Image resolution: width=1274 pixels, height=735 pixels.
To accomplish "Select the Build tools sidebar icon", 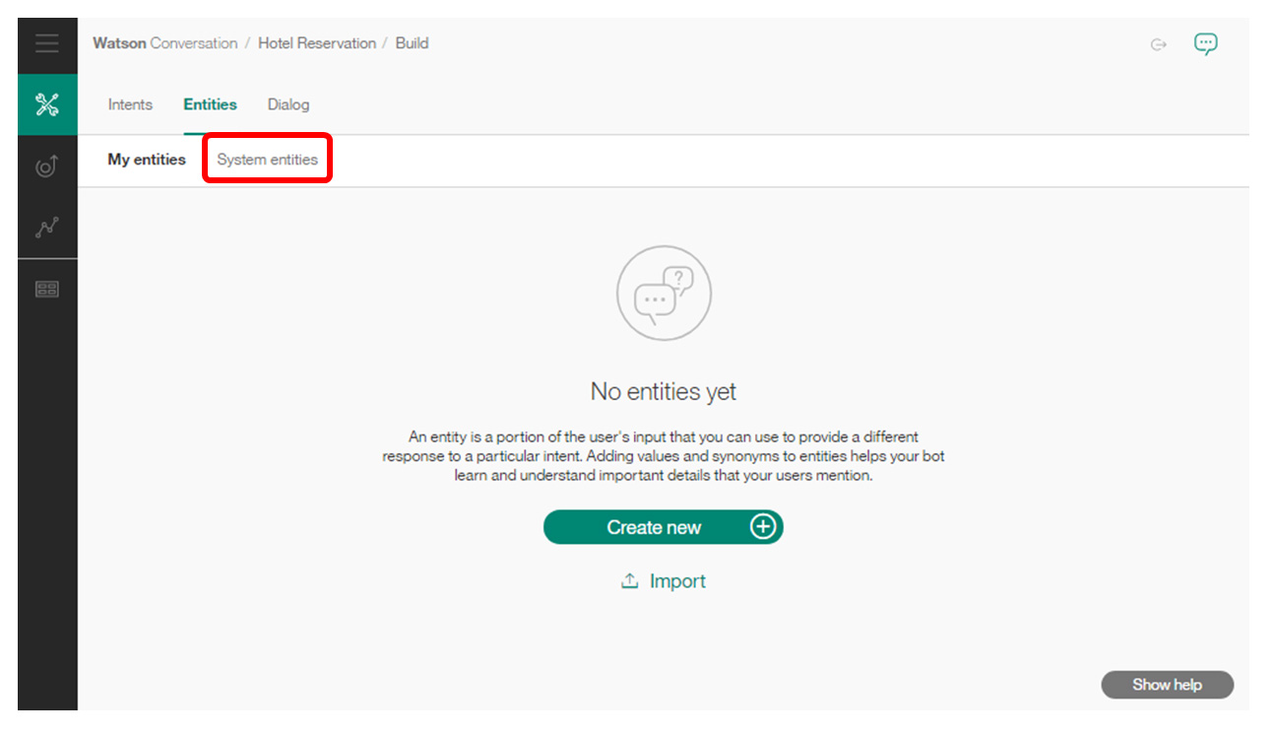I will tap(47, 104).
